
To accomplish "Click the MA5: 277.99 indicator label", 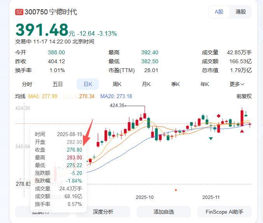I will coord(43,96).
